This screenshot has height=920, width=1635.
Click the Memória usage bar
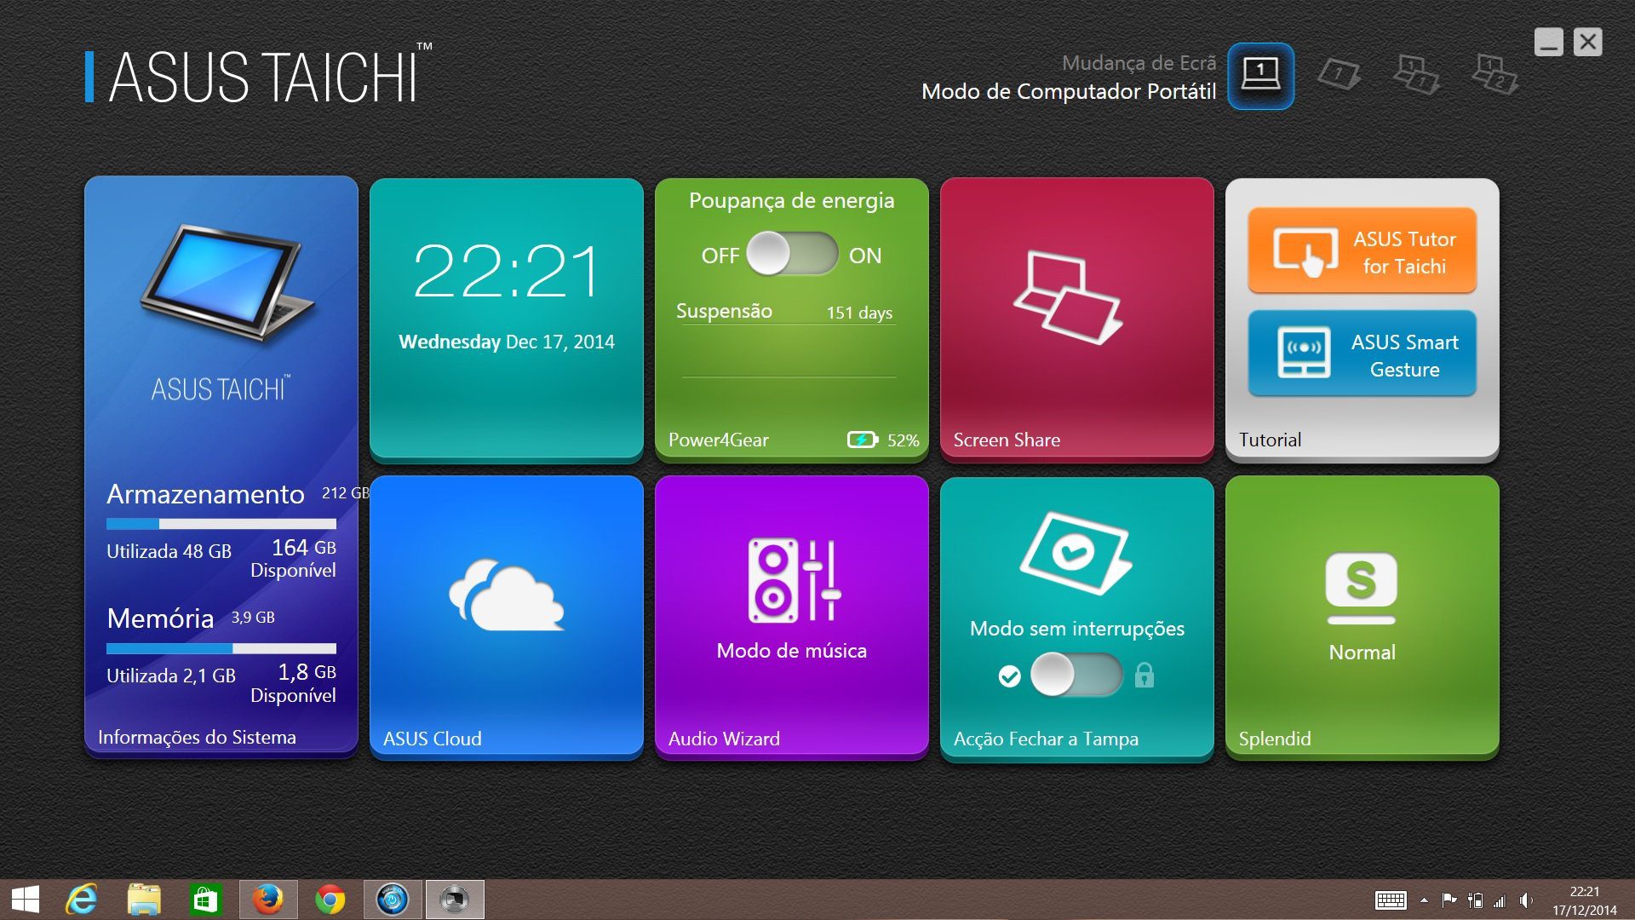click(221, 648)
